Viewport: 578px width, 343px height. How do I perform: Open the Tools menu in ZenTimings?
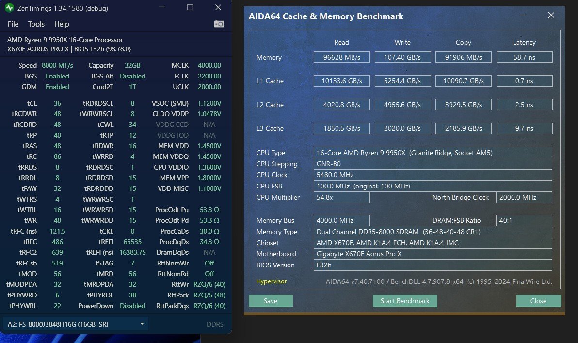pyautogui.click(x=36, y=24)
